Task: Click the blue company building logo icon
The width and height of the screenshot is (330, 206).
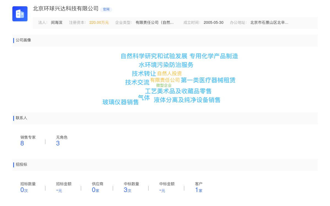Action: tap(20, 14)
